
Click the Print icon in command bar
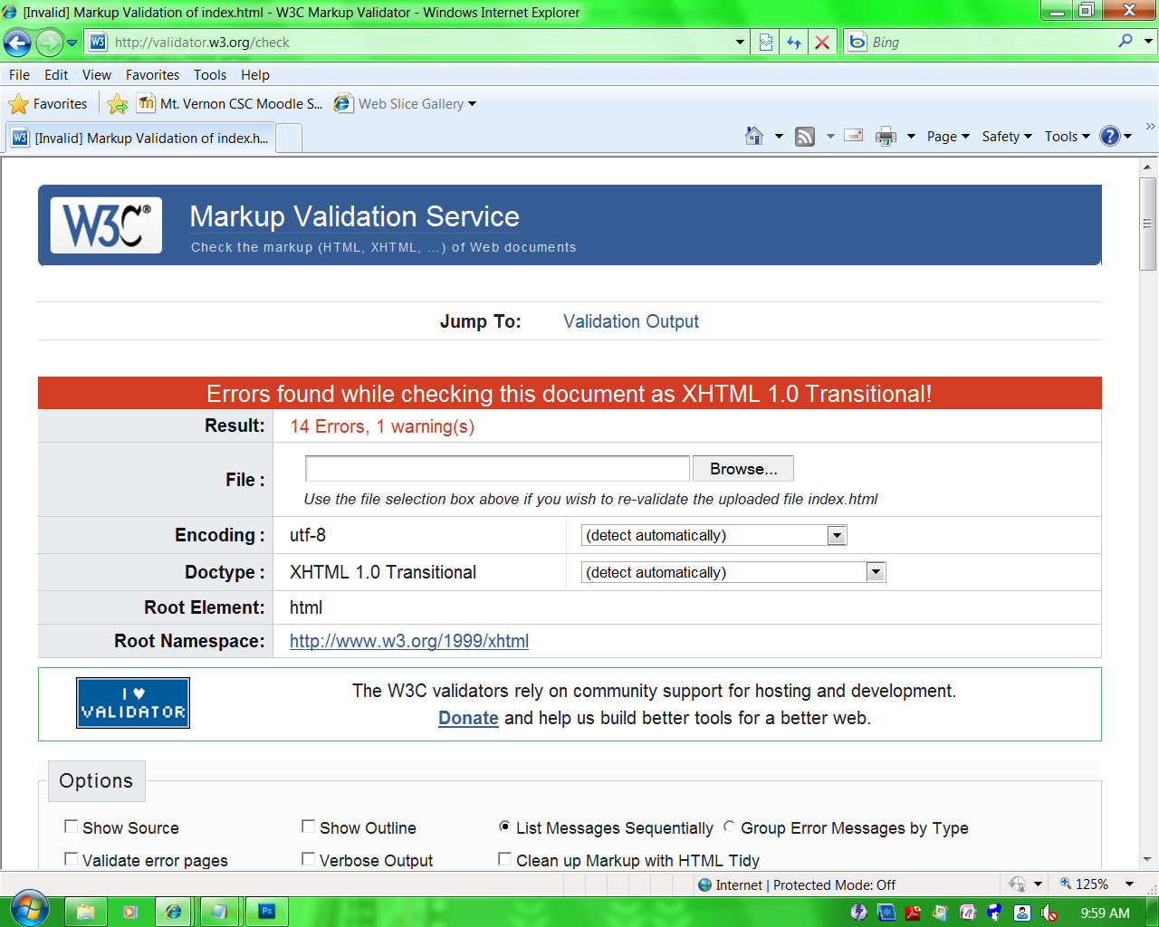click(x=886, y=137)
